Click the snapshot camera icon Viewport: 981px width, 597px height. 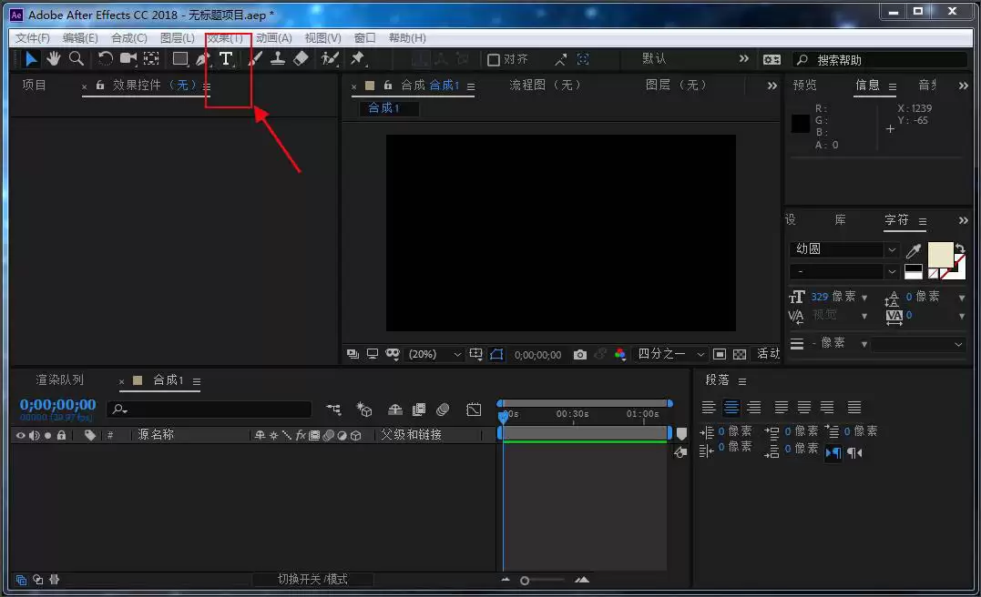(x=580, y=354)
